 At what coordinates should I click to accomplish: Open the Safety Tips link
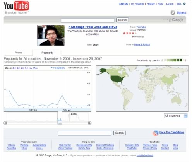(x=84, y=148)
